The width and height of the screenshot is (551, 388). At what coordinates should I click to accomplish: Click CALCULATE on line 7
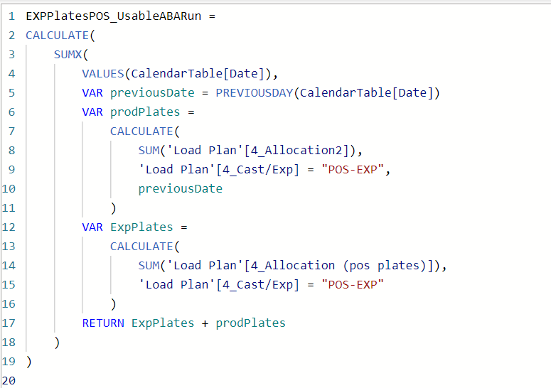(x=141, y=131)
